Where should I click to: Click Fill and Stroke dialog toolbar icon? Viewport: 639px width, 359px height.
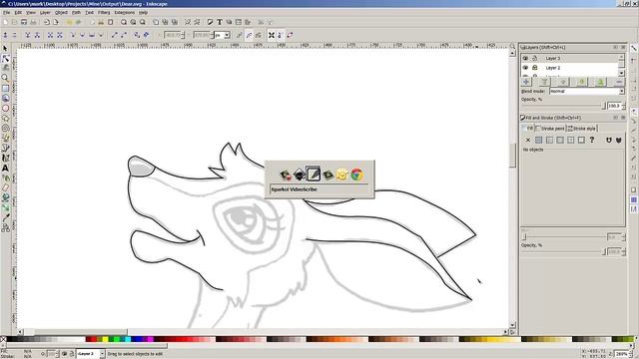point(211,22)
